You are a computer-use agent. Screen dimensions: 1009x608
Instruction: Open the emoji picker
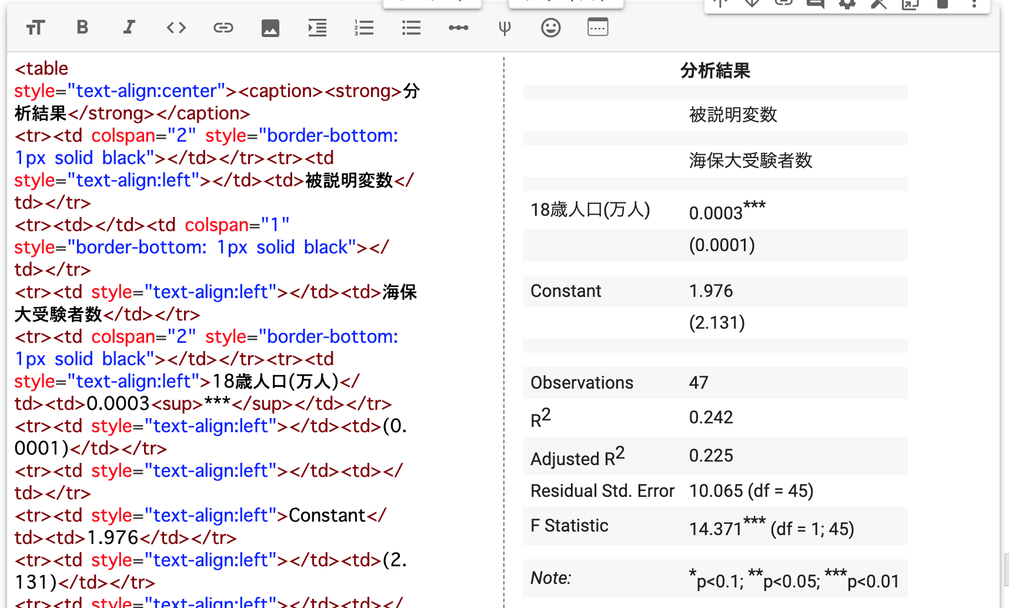pyautogui.click(x=550, y=28)
